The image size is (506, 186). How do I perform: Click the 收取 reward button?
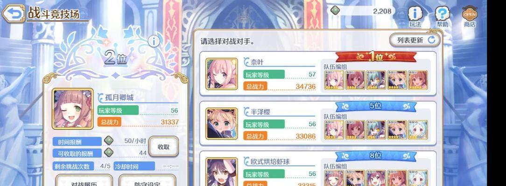point(163,147)
